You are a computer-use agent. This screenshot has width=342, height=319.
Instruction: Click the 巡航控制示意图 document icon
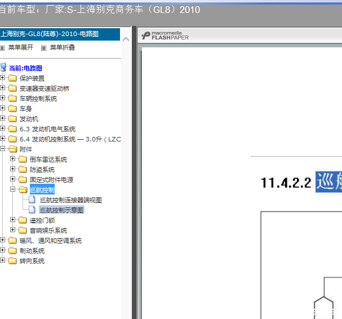(32, 210)
